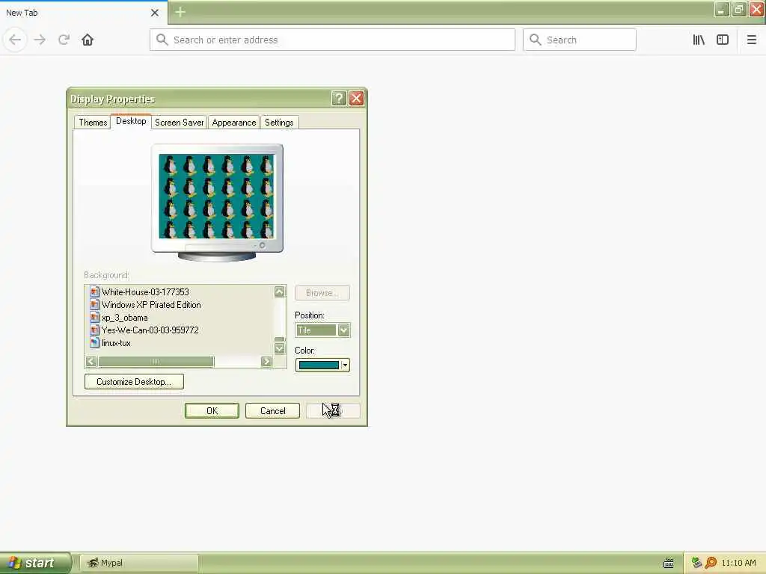Click the browser forward arrow
This screenshot has height=574, width=766.
point(40,40)
